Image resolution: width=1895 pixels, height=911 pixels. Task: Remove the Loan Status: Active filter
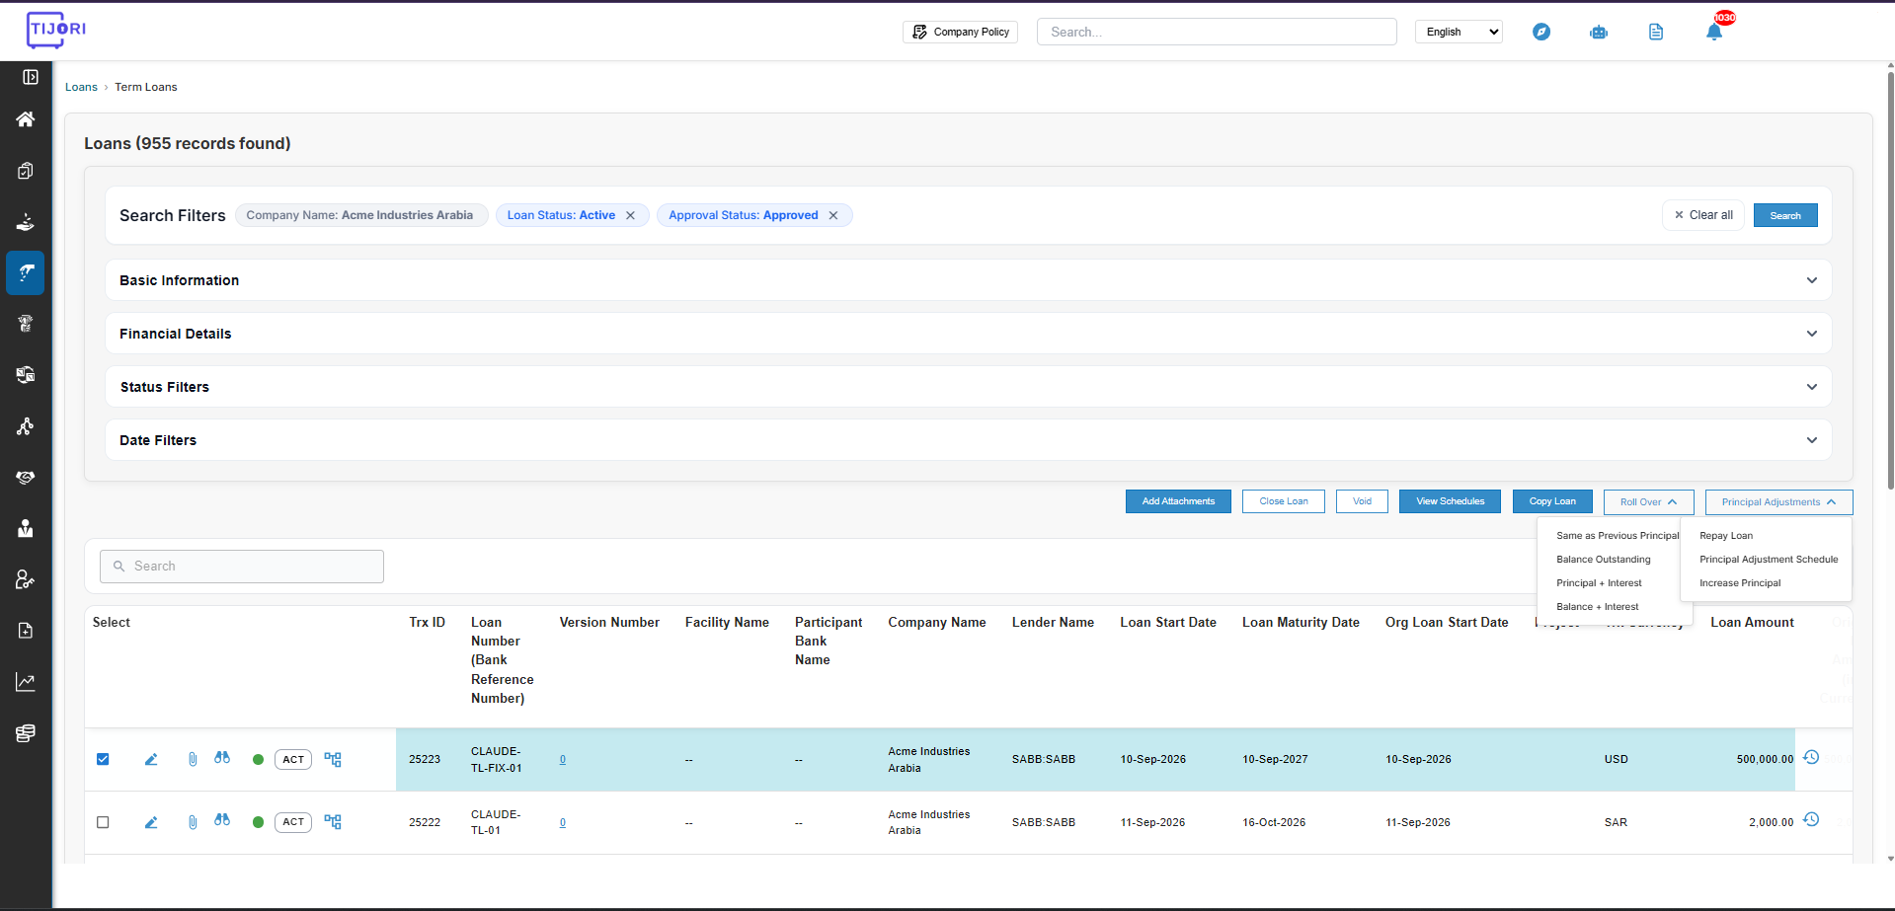(x=630, y=215)
